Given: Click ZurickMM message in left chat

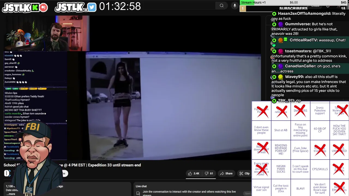Looking at the screenshot, I should pyautogui.click(x=16, y=82).
